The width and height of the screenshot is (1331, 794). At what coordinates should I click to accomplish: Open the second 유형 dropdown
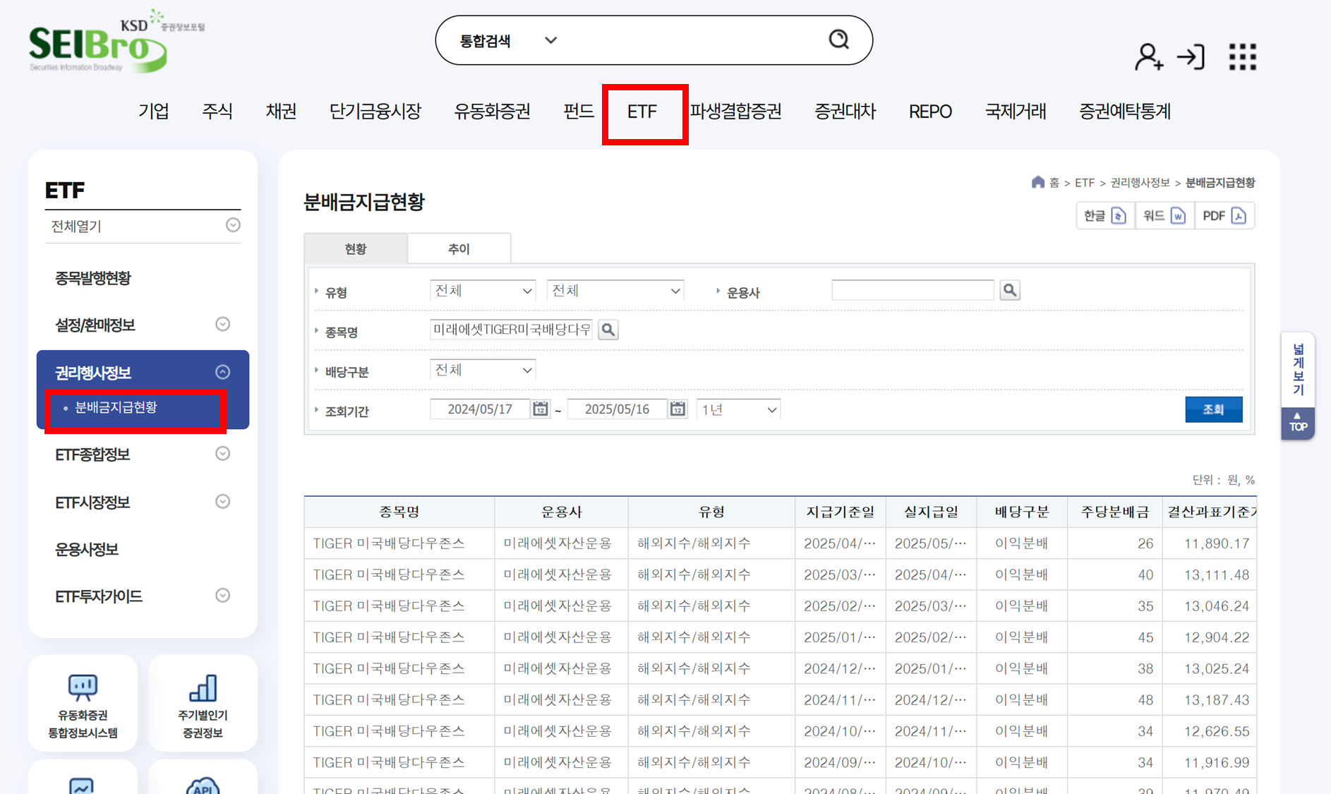pyautogui.click(x=615, y=291)
